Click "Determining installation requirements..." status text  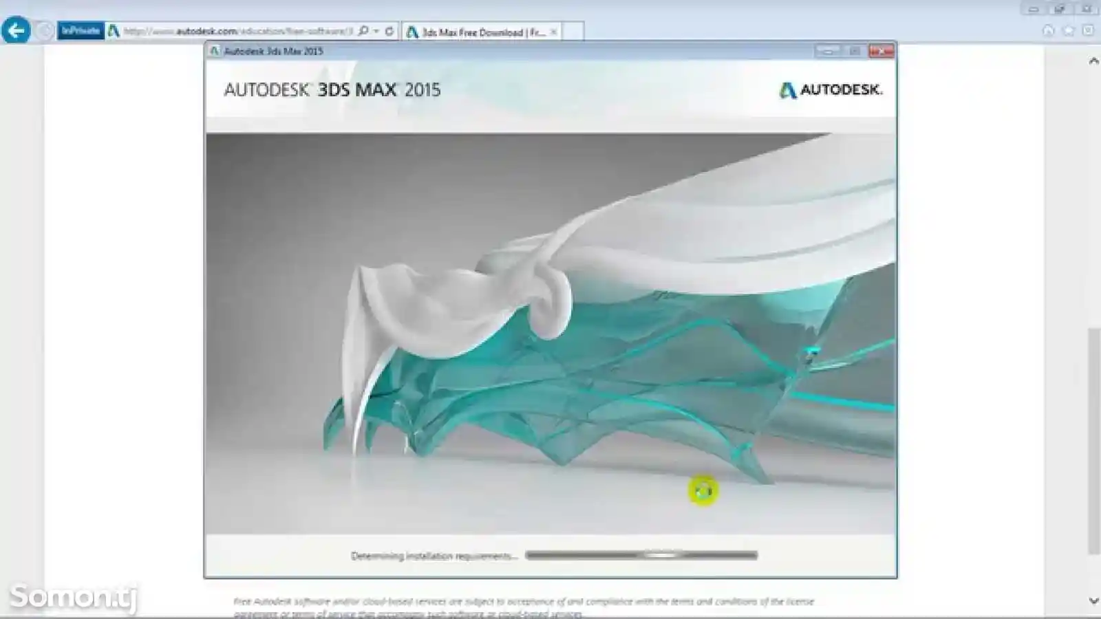tap(434, 556)
